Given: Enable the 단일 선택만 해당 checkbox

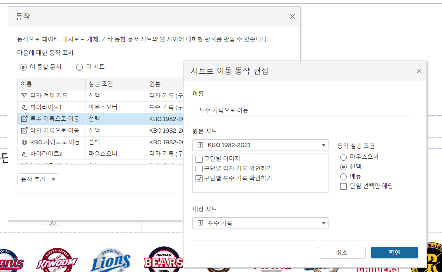Looking at the screenshot, I should pyautogui.click(x=343, y=187).
